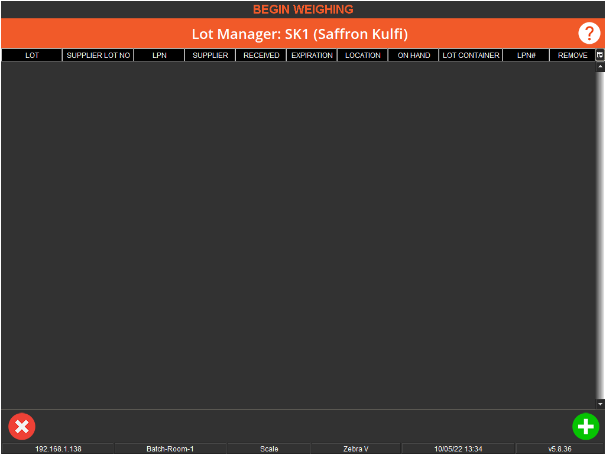606x455 pixels.
Task: Sort by ON HAND column header
Action: click(x=414, y=56)
